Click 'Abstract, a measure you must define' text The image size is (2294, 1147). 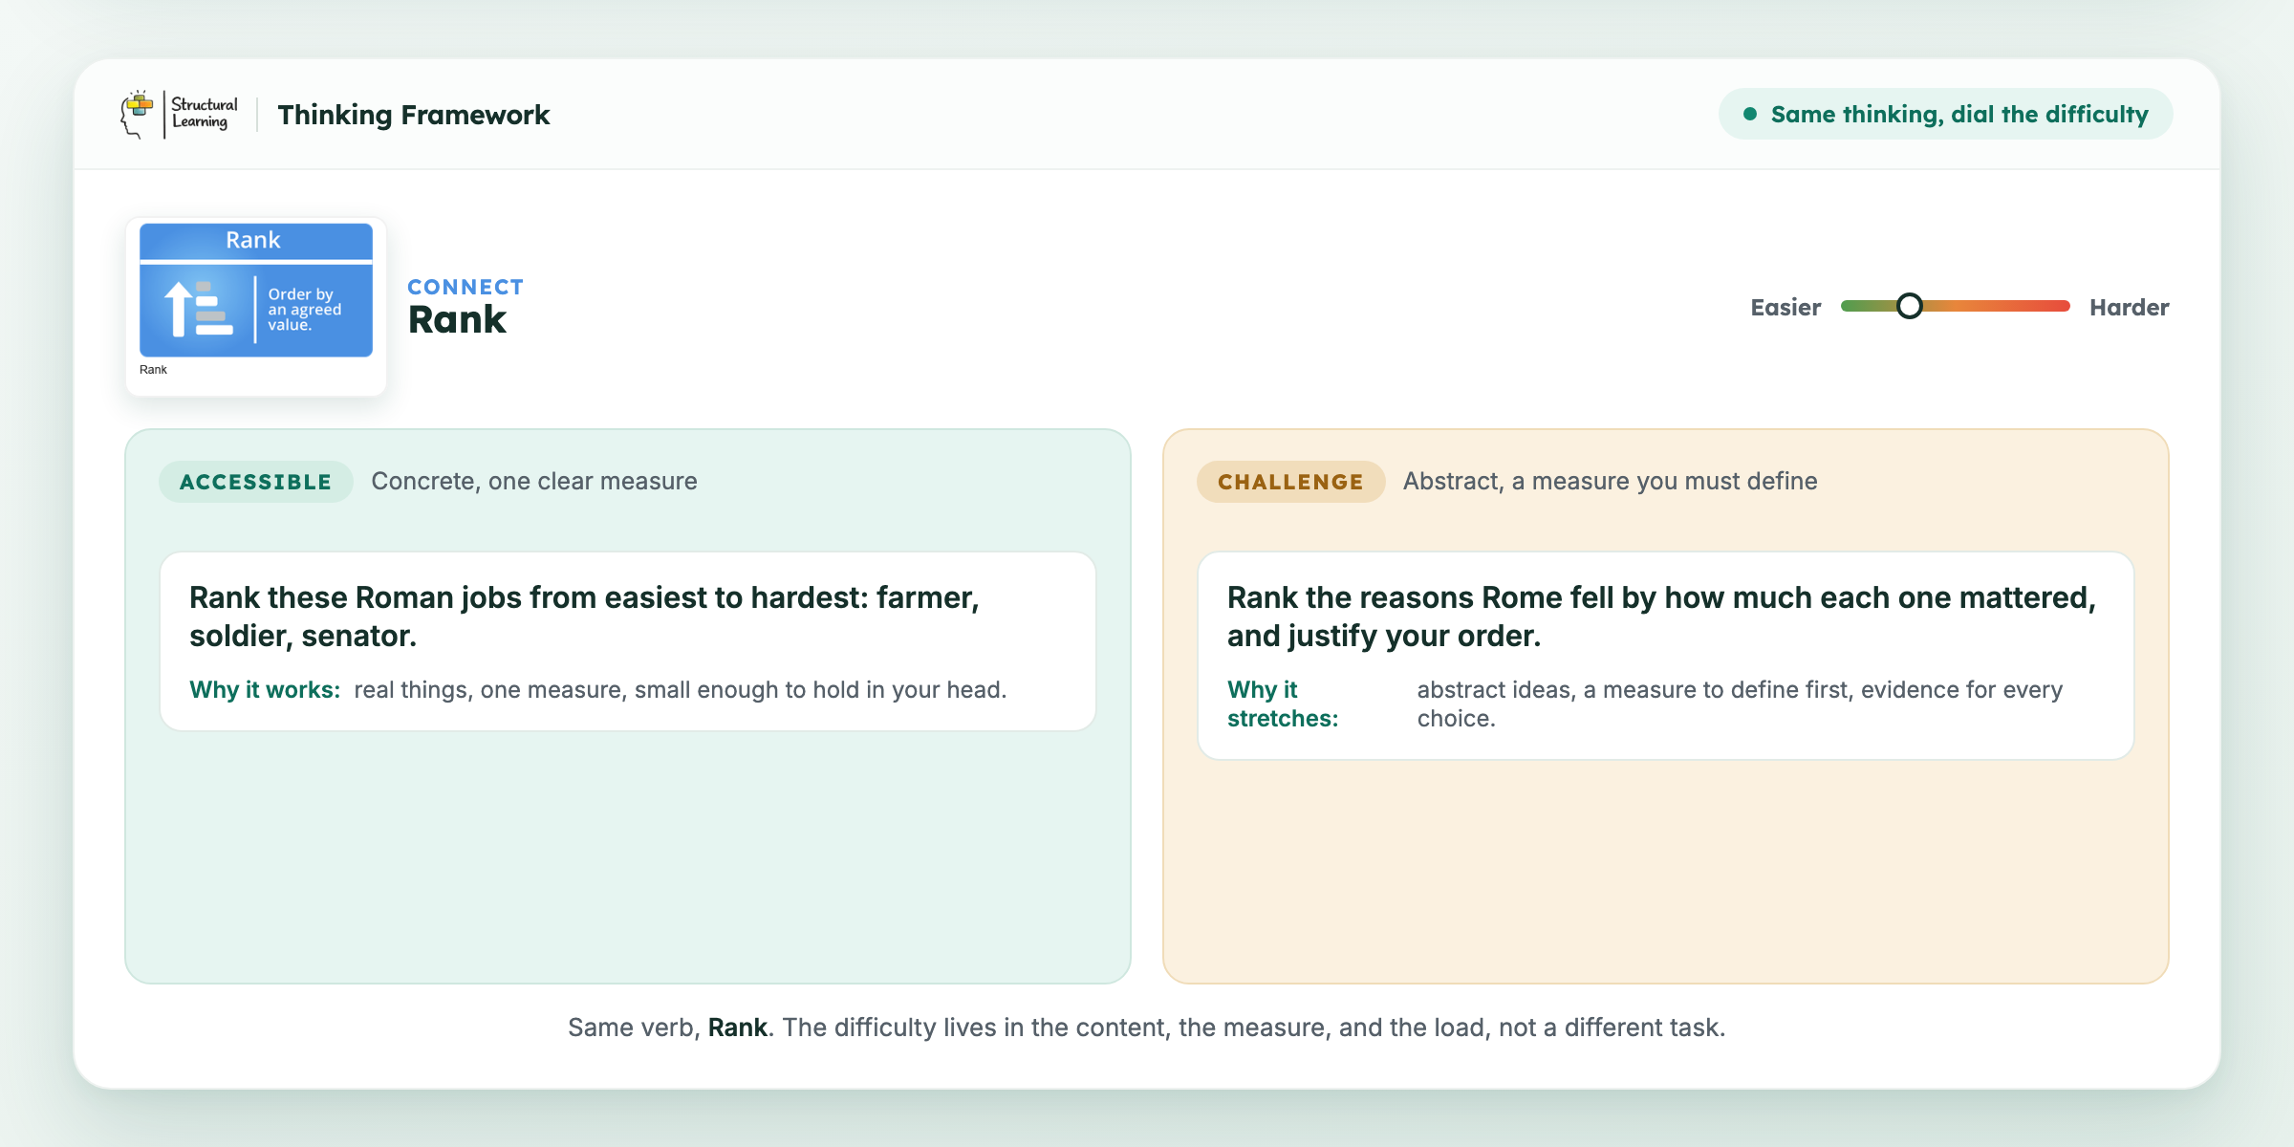click(x=1610, y=482)
